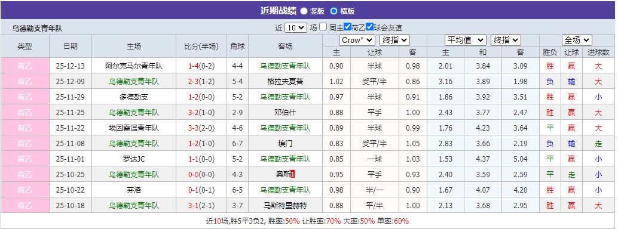Viewport: 618px width, 229px height.
Task: Click the 埃门 away team name
Action: [285, 144]
